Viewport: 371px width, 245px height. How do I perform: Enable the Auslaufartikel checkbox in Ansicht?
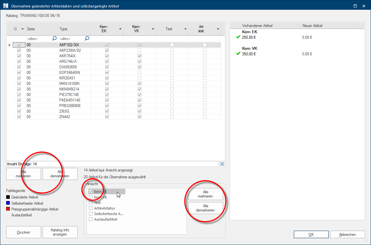pos(91,219)
